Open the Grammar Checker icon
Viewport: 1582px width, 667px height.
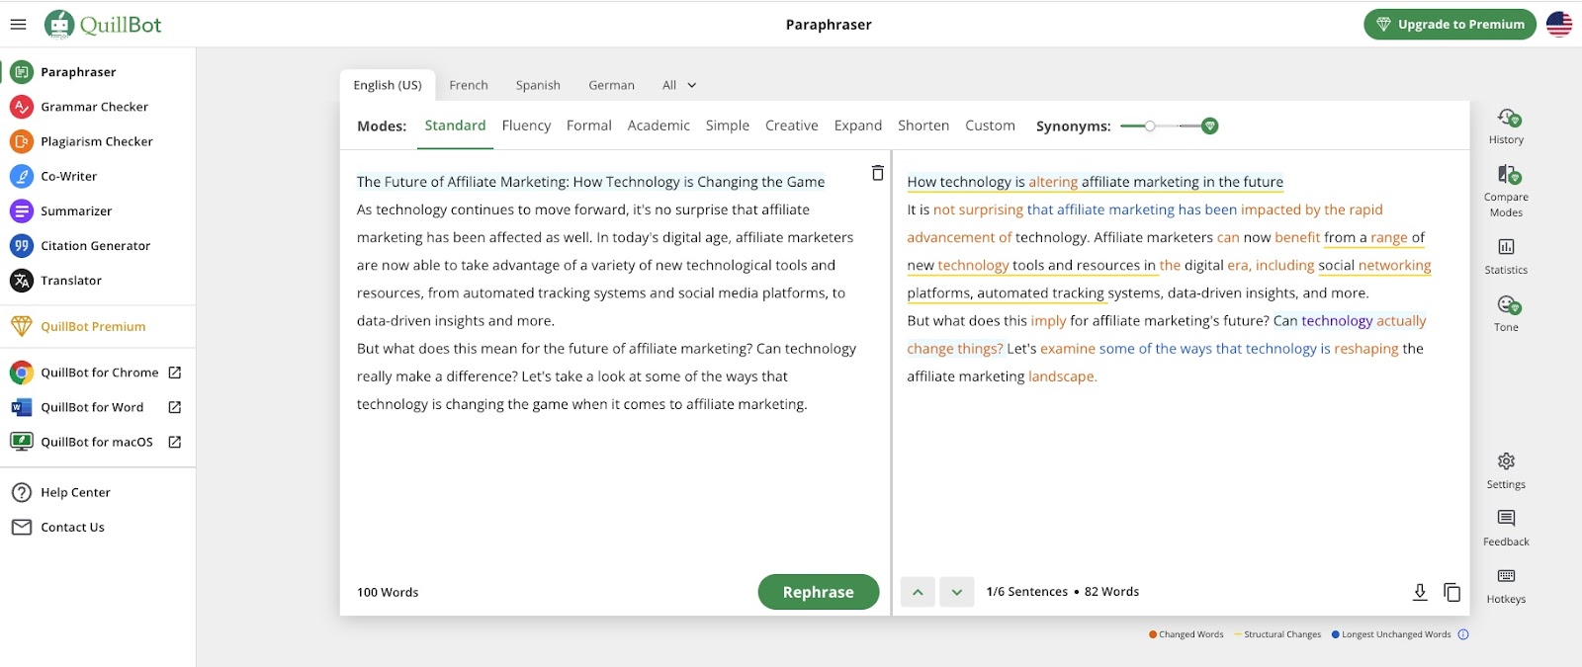click(x=22, y=107)
